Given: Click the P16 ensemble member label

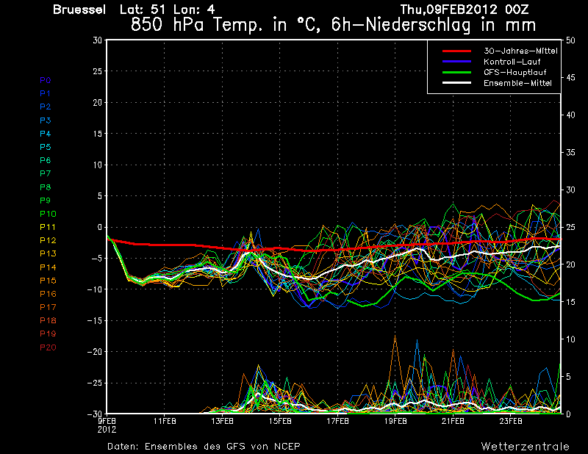Looking at the screenshot, I should tap(48, 294).
